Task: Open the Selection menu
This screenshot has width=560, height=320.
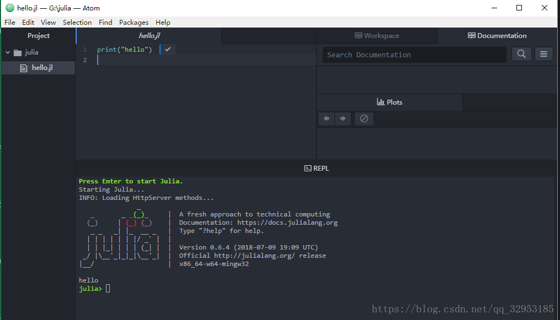Action: [x=77, y=23]
